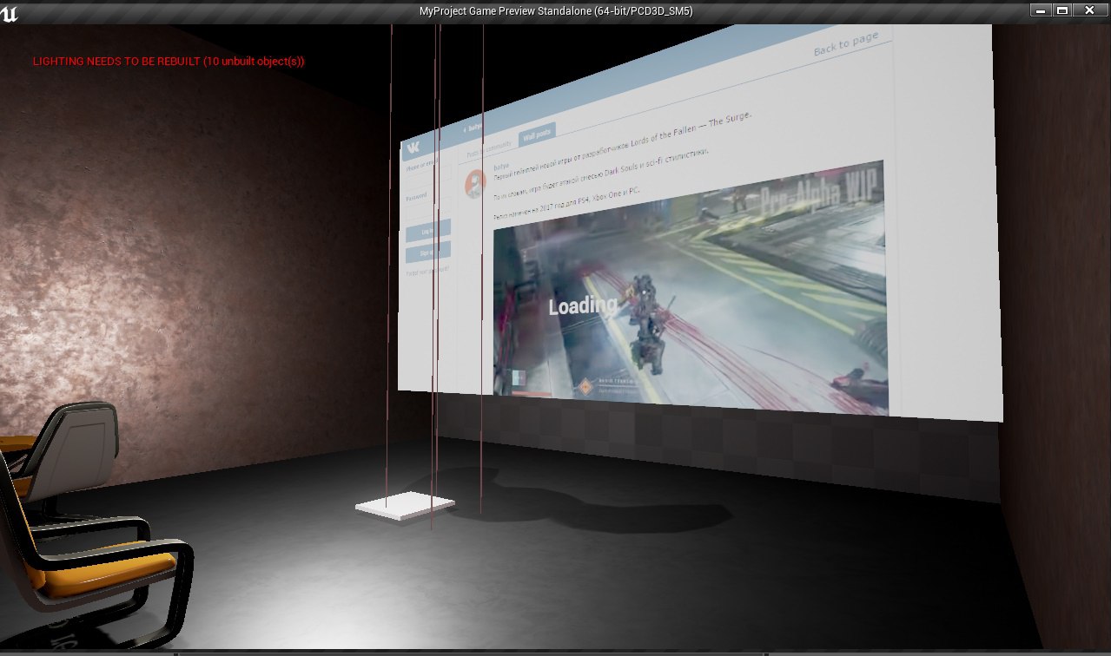This screenshot has width=1111, height=656.
Task: Click the 'Sign up' button
Action: [x=428, y=253]
